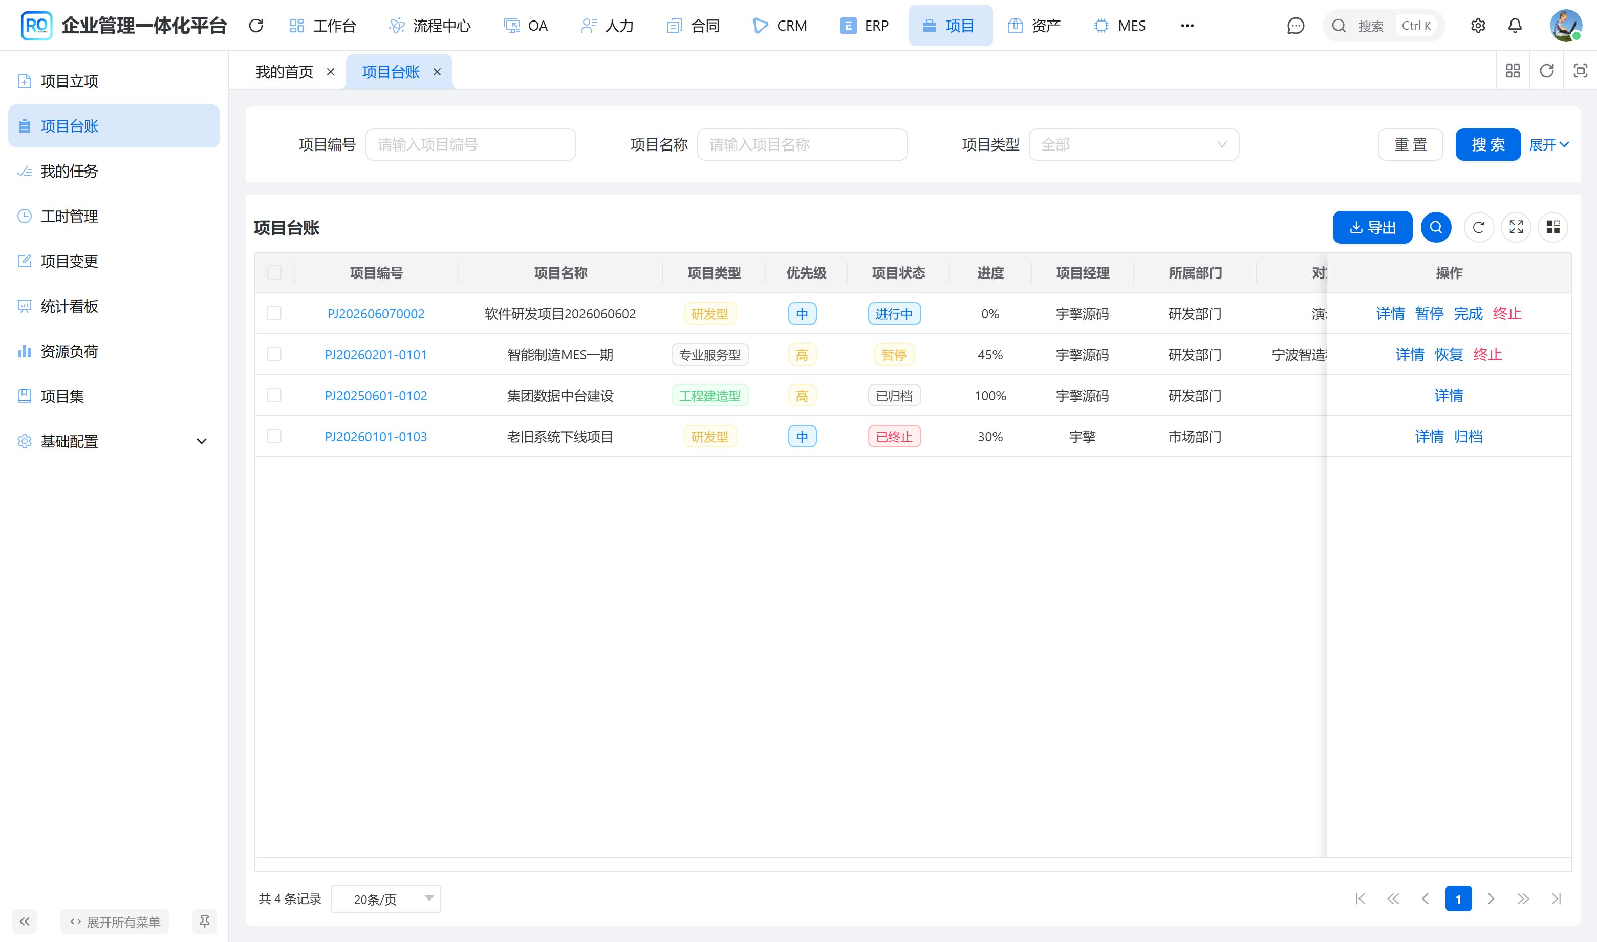Click the user avatar in top right
This screenshot has height=942, width=1597.
coord(1565,26)
